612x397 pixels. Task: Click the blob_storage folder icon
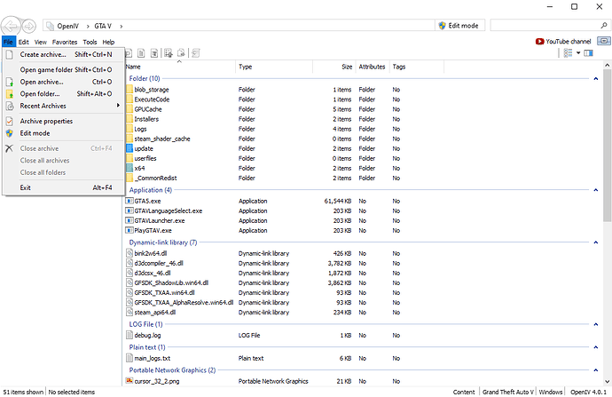129,90
